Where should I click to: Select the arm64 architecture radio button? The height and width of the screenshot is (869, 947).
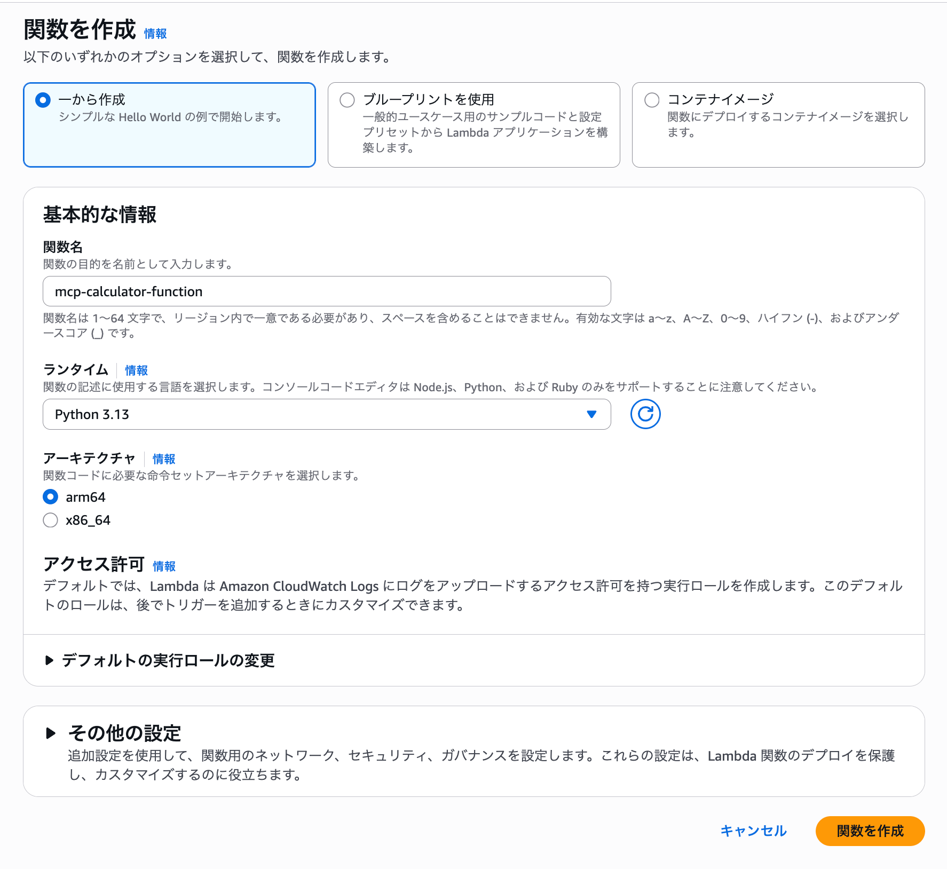pyautogui.click(x=51, y=497)
